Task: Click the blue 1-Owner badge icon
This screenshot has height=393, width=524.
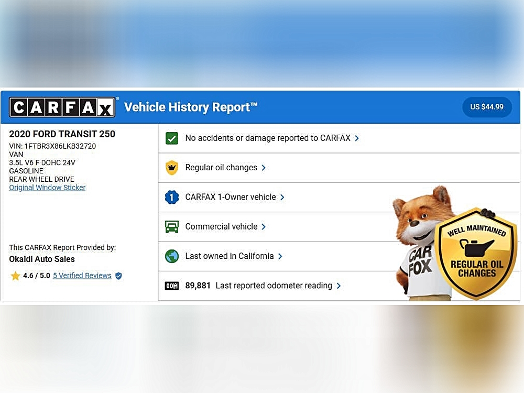Action: [172, 198]
